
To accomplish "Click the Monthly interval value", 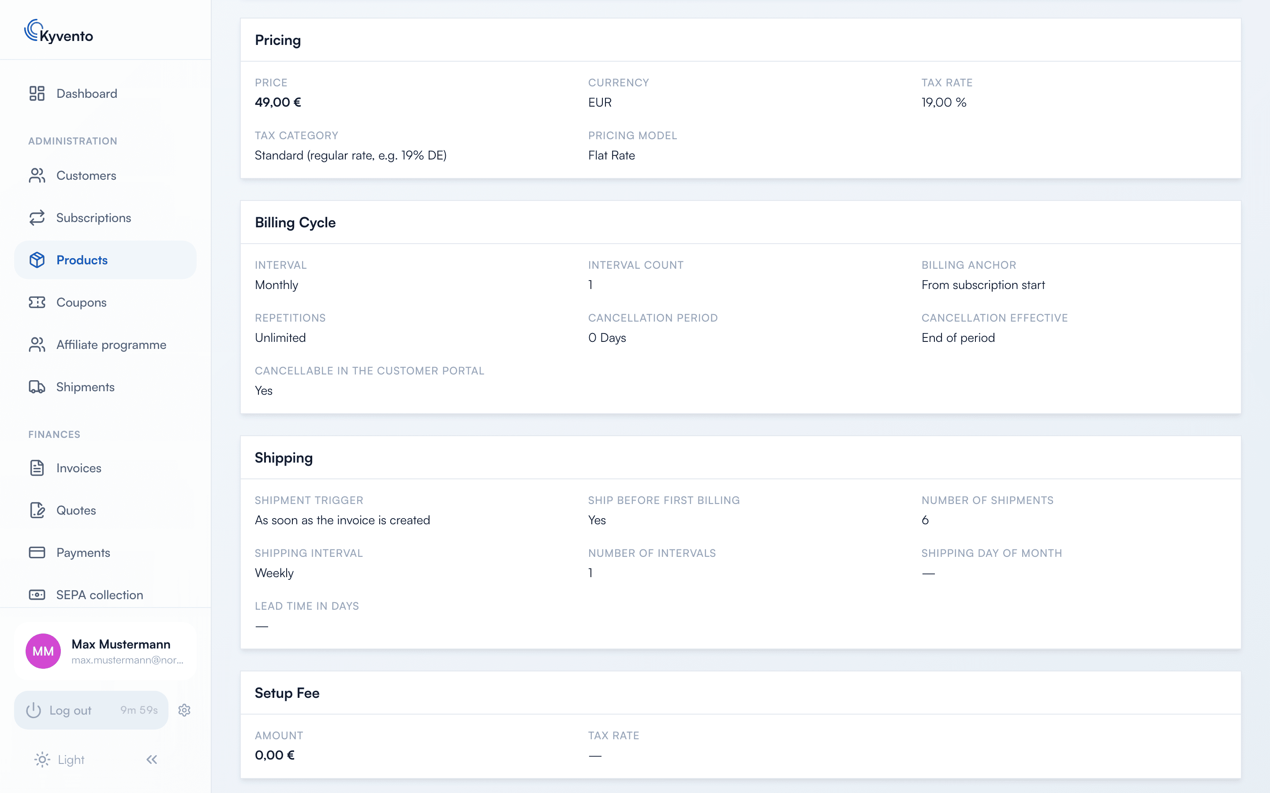I will click(276, 285).
